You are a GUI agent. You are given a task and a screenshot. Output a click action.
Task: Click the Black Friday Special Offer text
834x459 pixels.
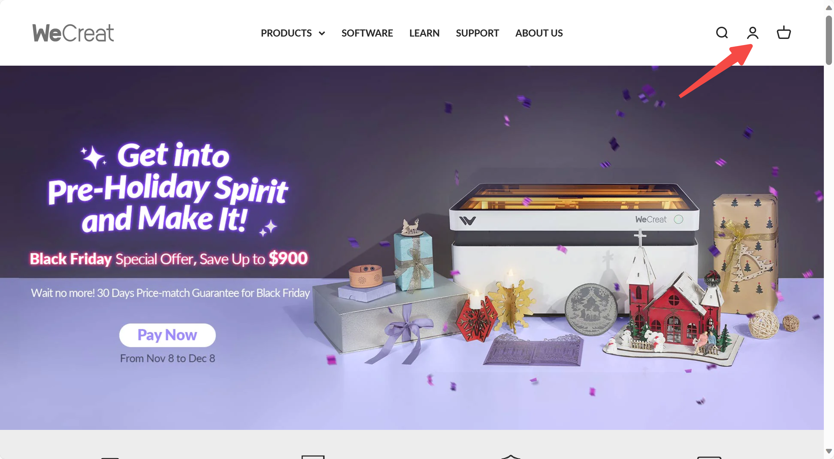(x=169, y=259)
